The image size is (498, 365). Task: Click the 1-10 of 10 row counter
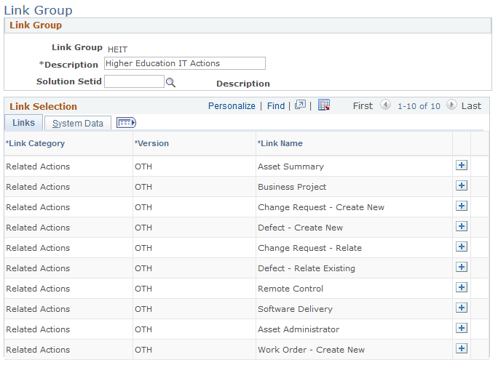click(419, 106)
